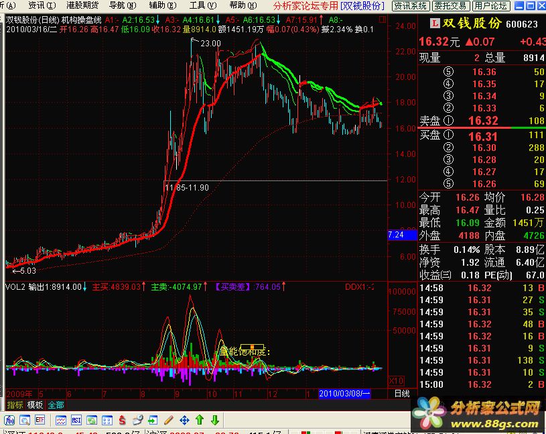Screen dimensions: 546x434
Task: Open the 资讯(I) menu
Action: [x=42, y=5]
